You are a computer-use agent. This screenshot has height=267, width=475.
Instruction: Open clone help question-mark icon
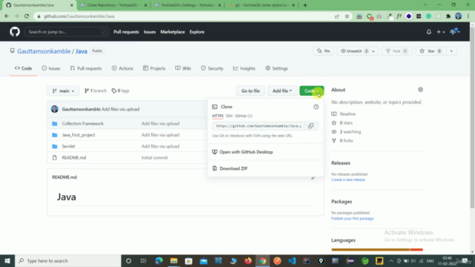click(316, 107)
